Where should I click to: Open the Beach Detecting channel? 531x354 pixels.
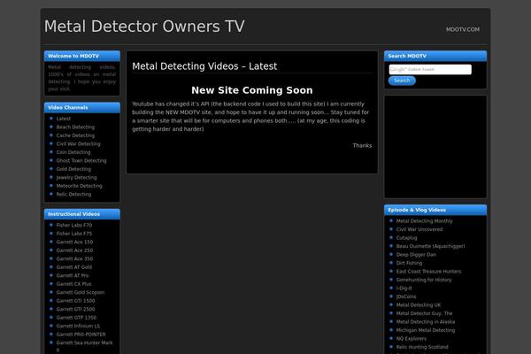(75, 127)
